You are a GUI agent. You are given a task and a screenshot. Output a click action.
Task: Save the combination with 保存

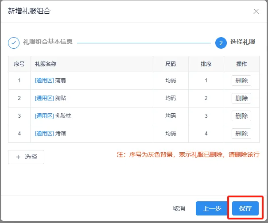point(245,208)
